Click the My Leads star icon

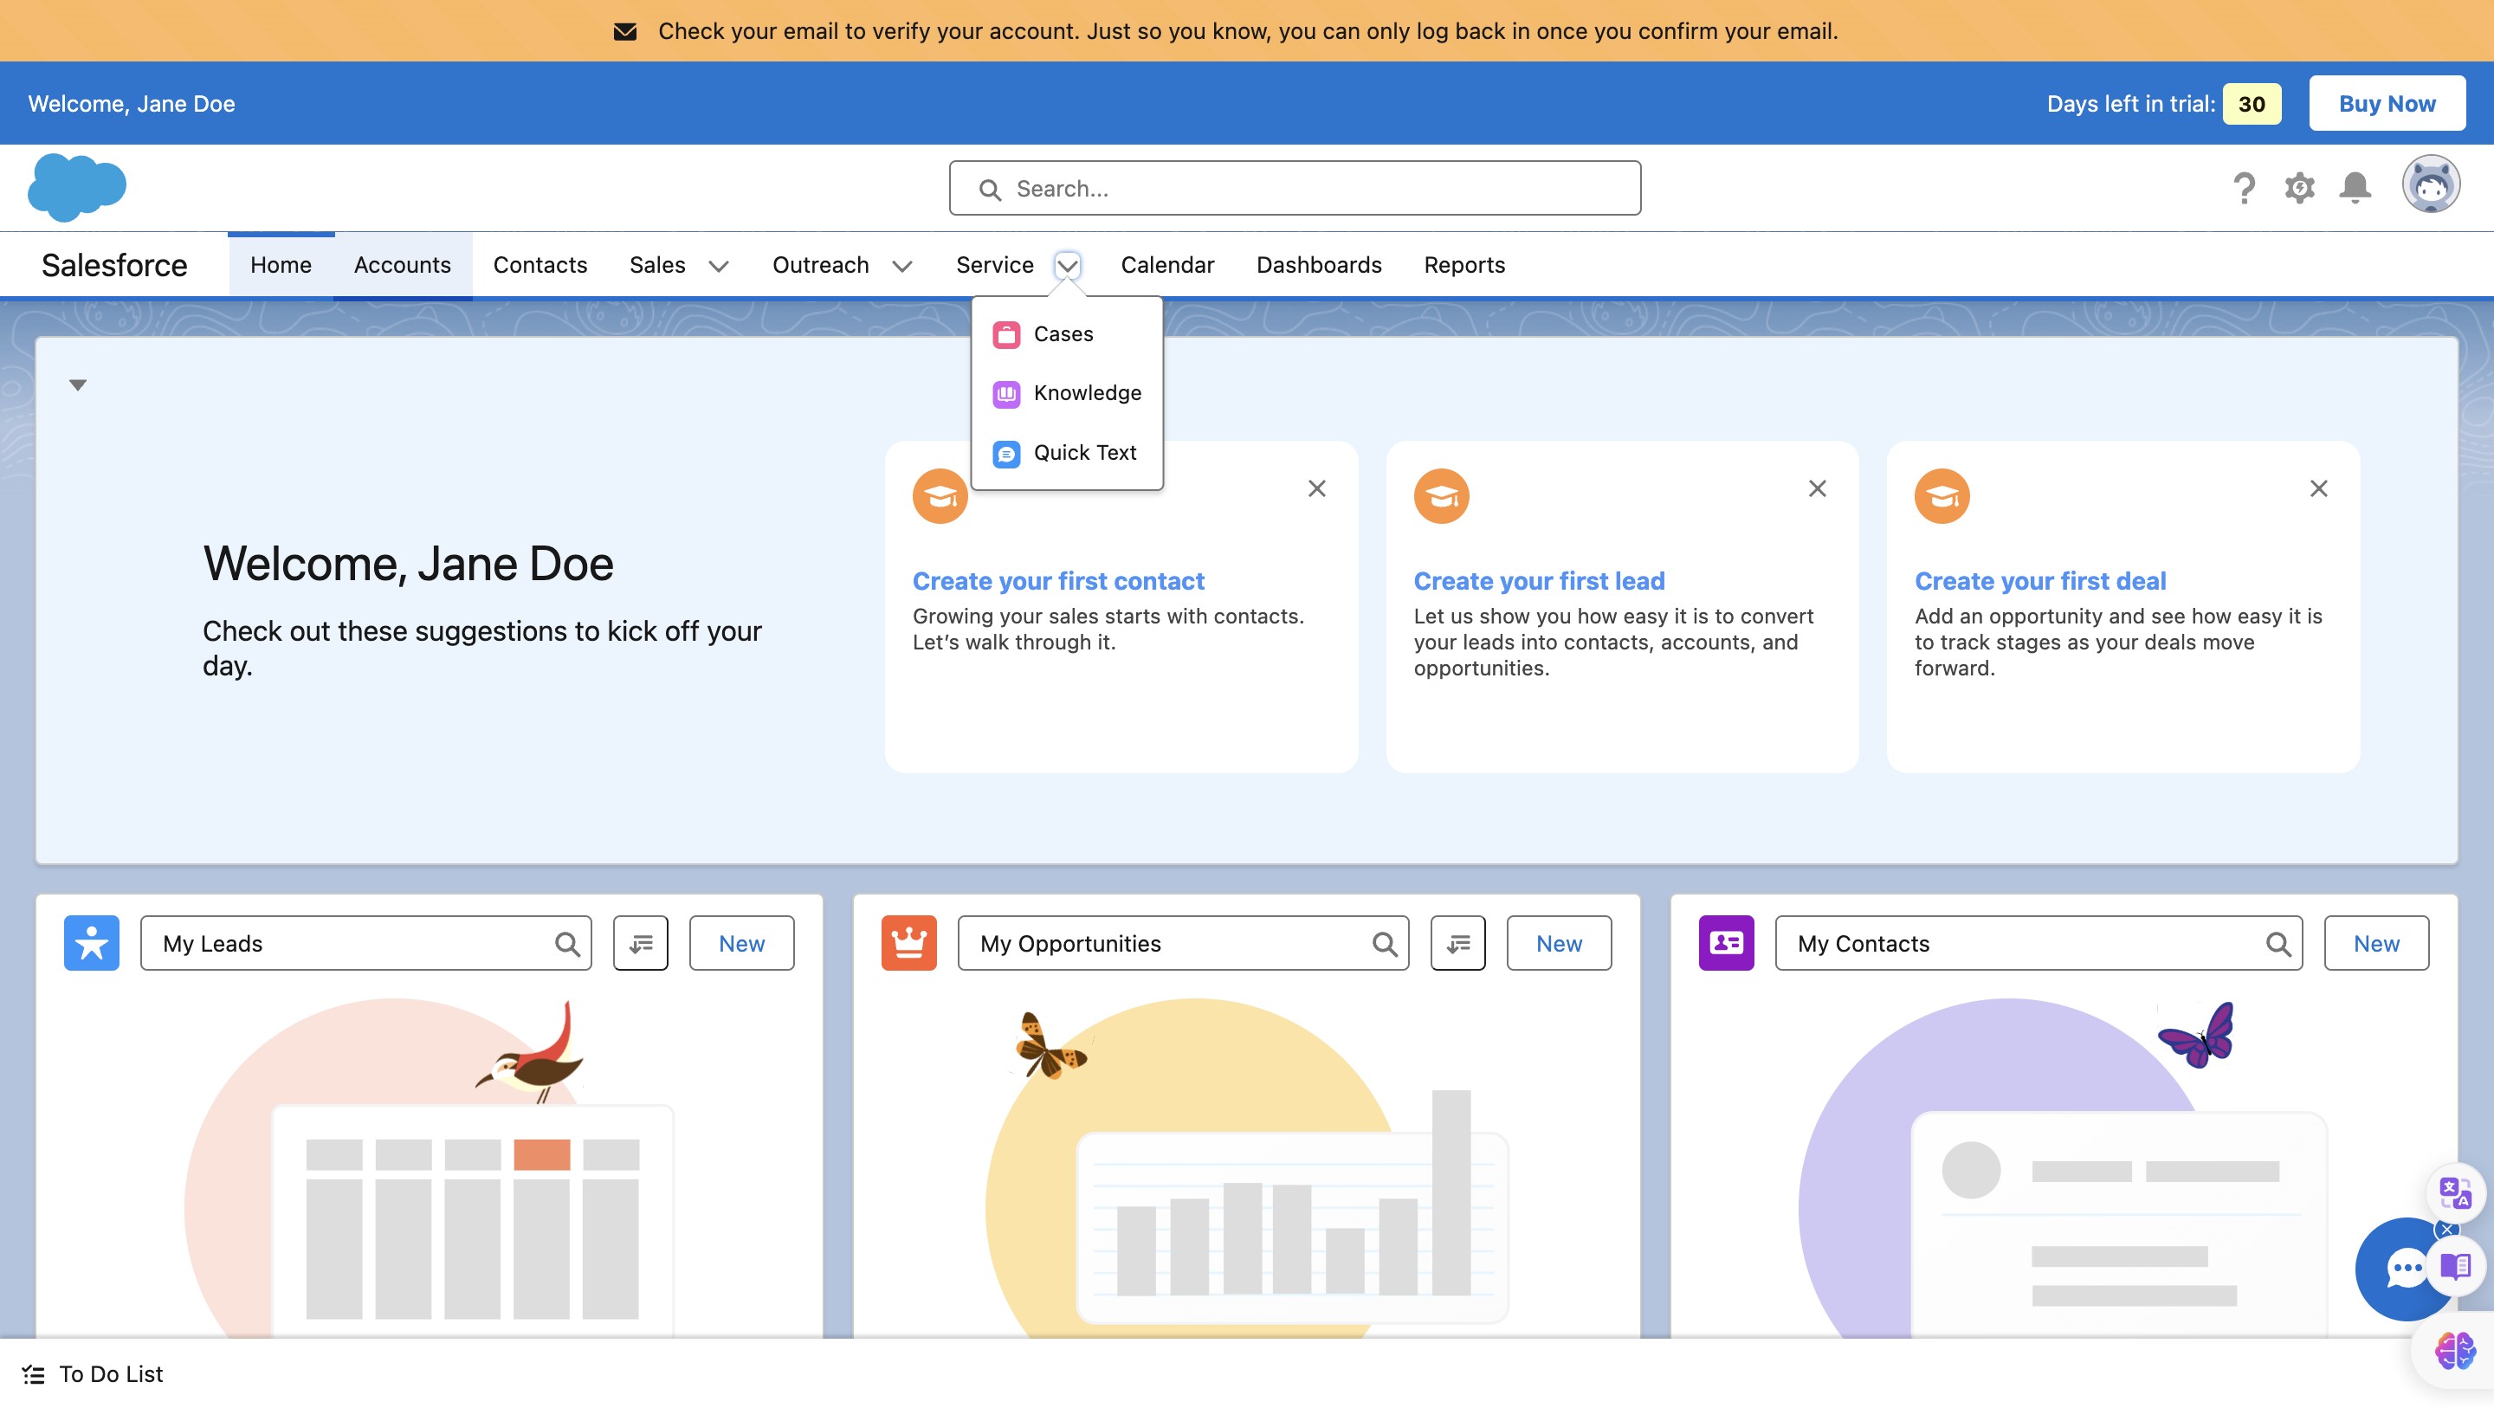point(92,943)
